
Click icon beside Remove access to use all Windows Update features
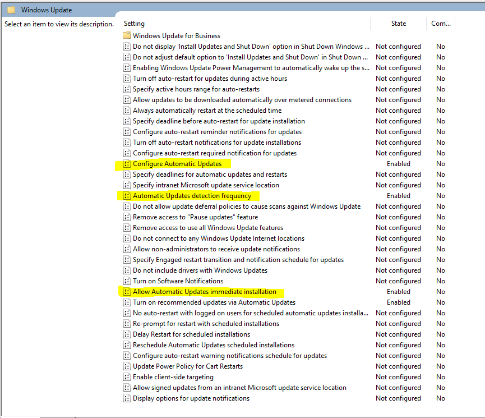click(x=127, y=228)
